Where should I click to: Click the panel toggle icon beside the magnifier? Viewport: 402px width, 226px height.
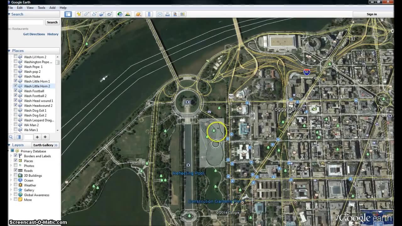point(19,137)
